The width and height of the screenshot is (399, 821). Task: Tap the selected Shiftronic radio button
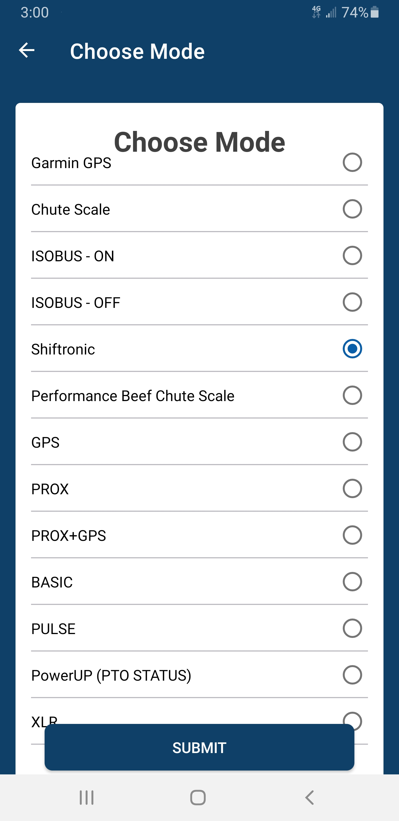tap(352, 349)
